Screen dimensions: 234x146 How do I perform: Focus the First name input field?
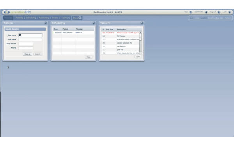click(30, 39)
